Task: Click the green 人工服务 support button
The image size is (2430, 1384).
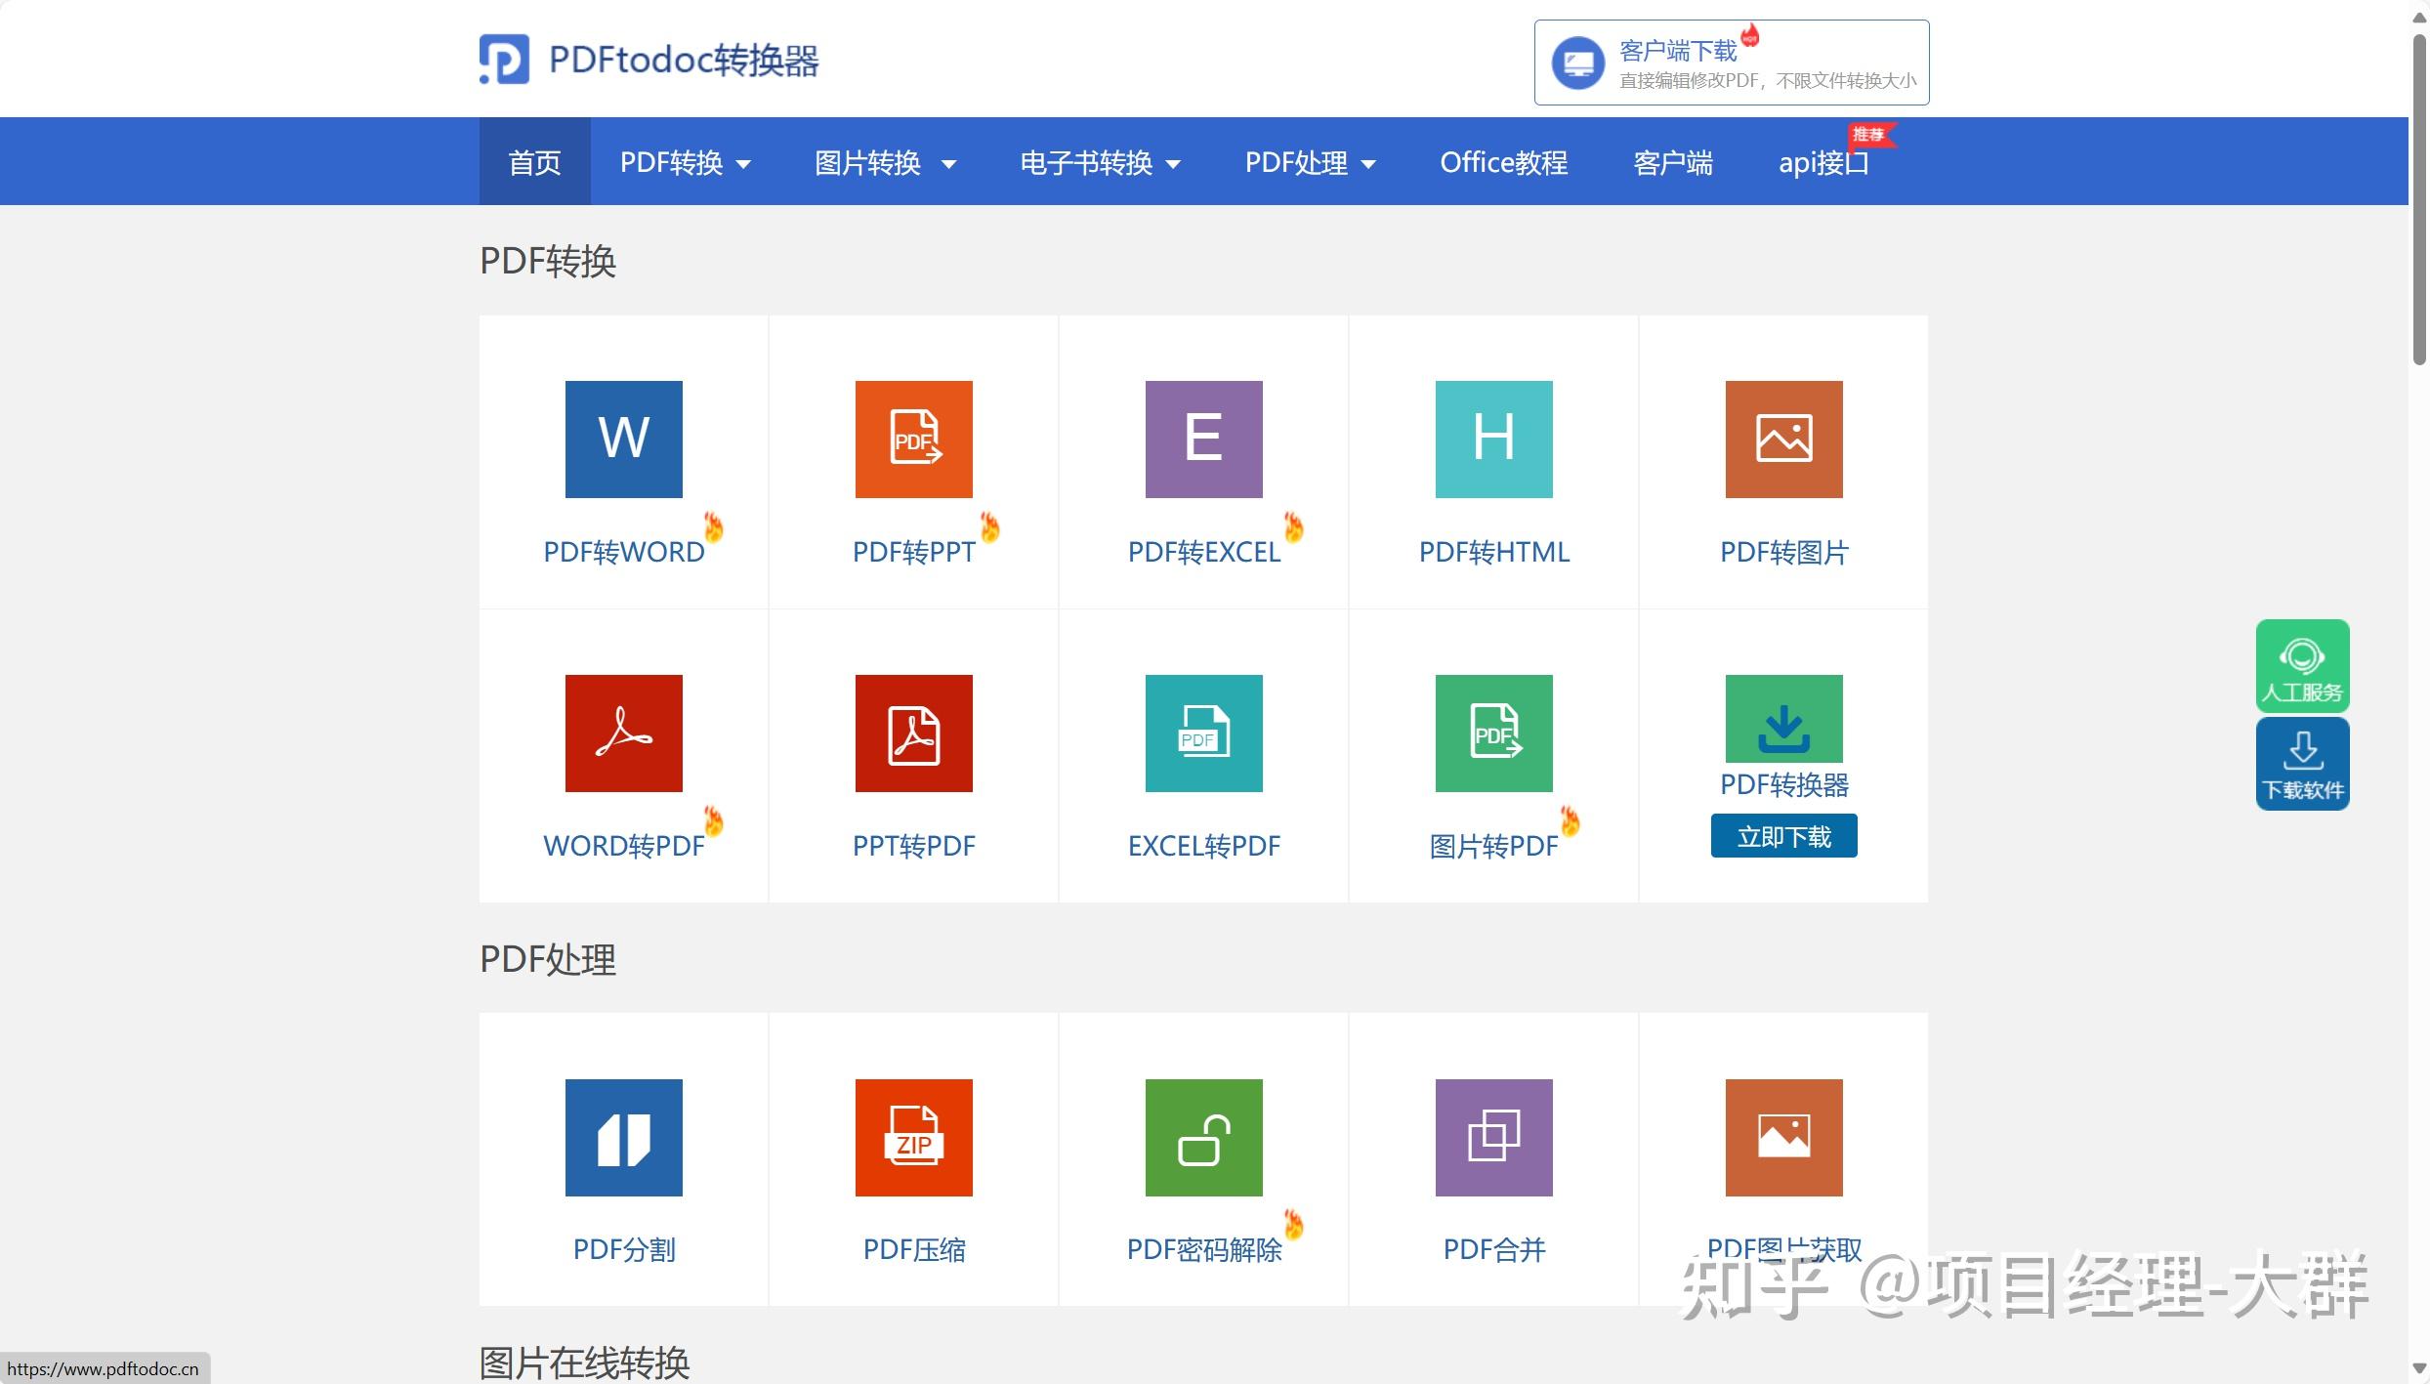Action: 2302,665
